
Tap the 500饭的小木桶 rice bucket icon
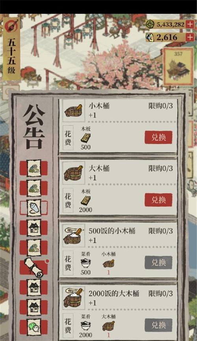pos(74,236)
